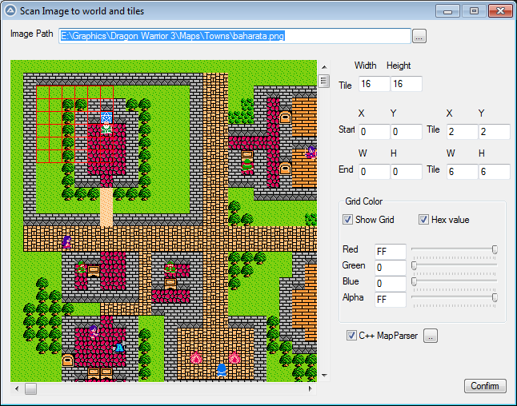Click horizontal scroll-left arrow under map
This screenshot has height=406, width=517.
click(x=17, y=389)
